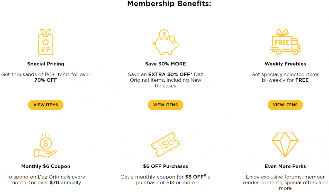Click the $6 OFF Purchases heading
Screen dimensions: 329x192
pos(166,166)
